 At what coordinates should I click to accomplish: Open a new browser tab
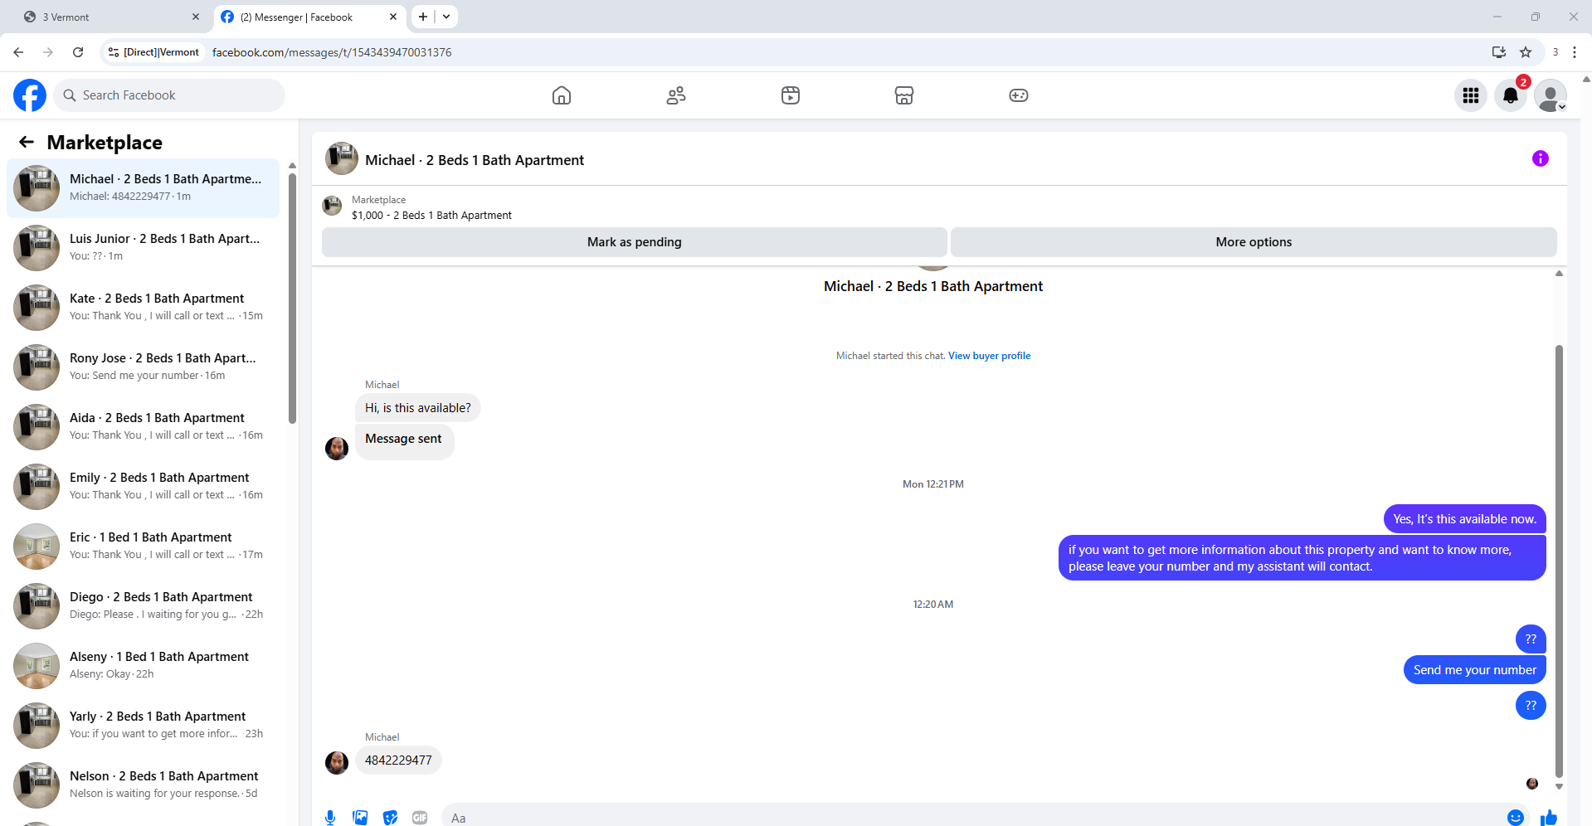423,17
